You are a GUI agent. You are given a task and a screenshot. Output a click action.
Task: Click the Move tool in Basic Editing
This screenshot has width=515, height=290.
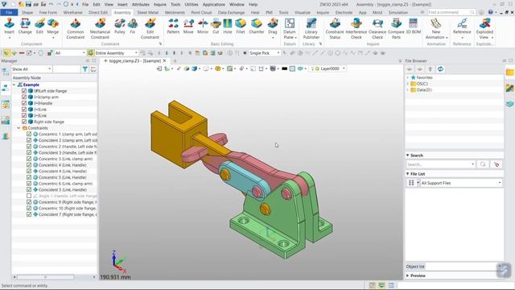pos(188,27)
